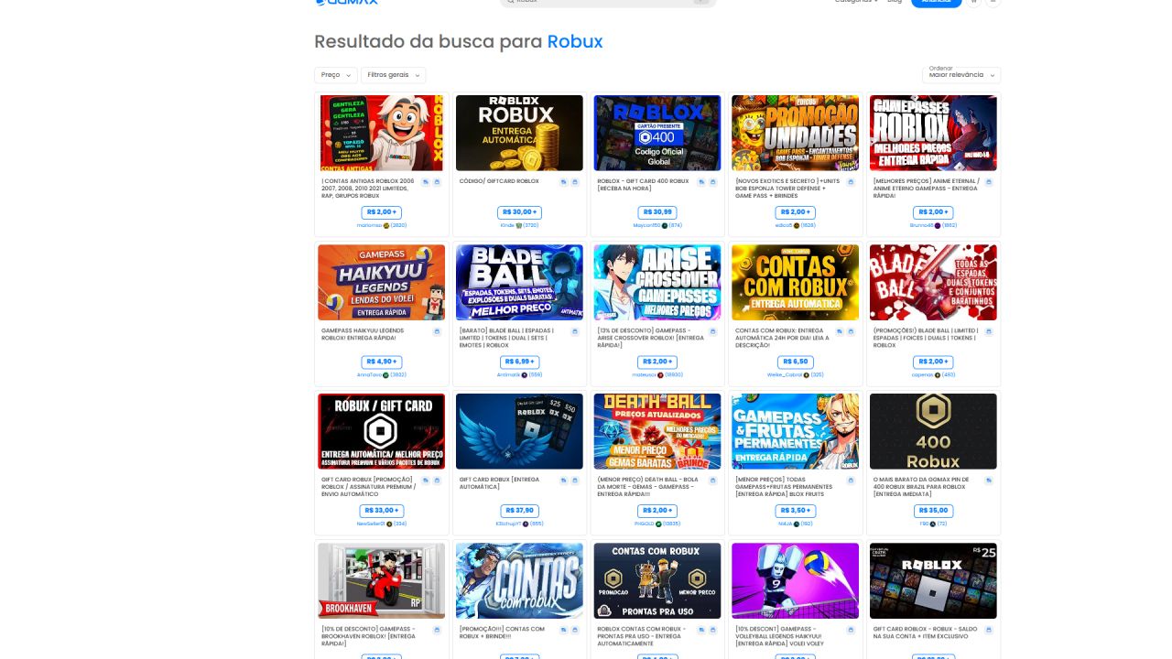1172x659 pixels.
Task: Click the magnifier icon in the search bar
Action: (511, 3)
